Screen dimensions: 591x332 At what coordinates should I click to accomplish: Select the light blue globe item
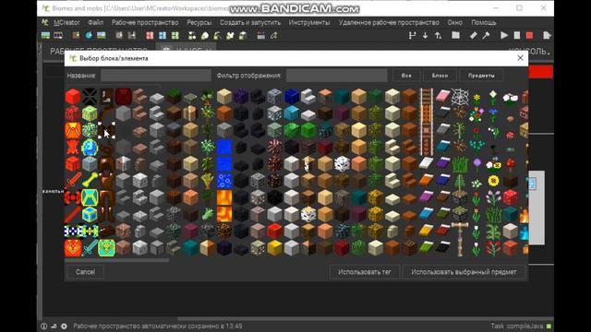(x=90, y=147)
